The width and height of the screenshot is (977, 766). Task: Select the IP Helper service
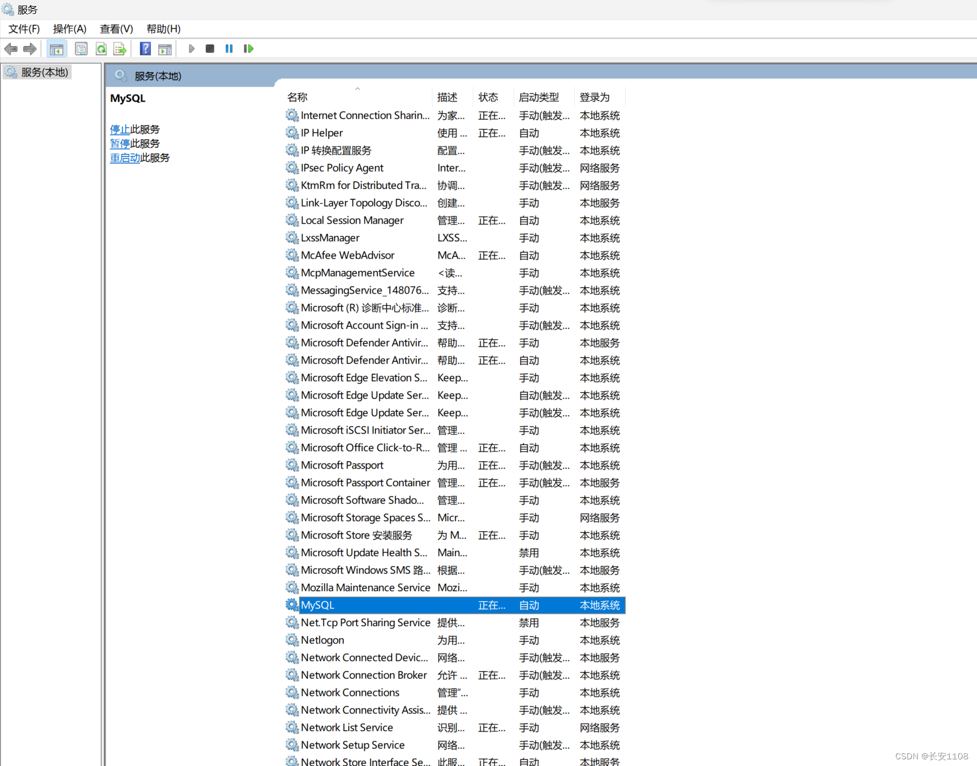pyautogui.click(x=455, y=133)
